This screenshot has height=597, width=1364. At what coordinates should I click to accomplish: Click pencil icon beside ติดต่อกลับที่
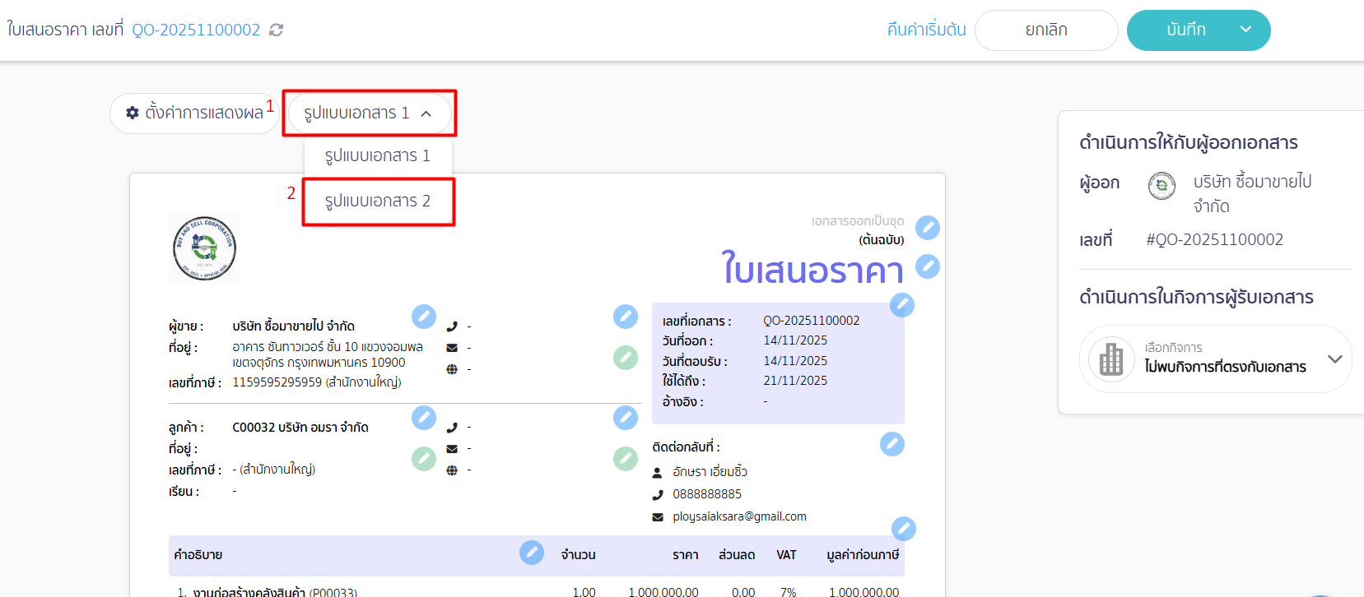pyautogui.click(x=892, y=444)
